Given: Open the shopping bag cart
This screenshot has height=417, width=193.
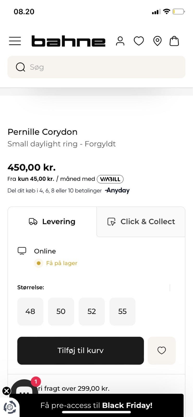Looking at the screenshot, I should 174,41.
